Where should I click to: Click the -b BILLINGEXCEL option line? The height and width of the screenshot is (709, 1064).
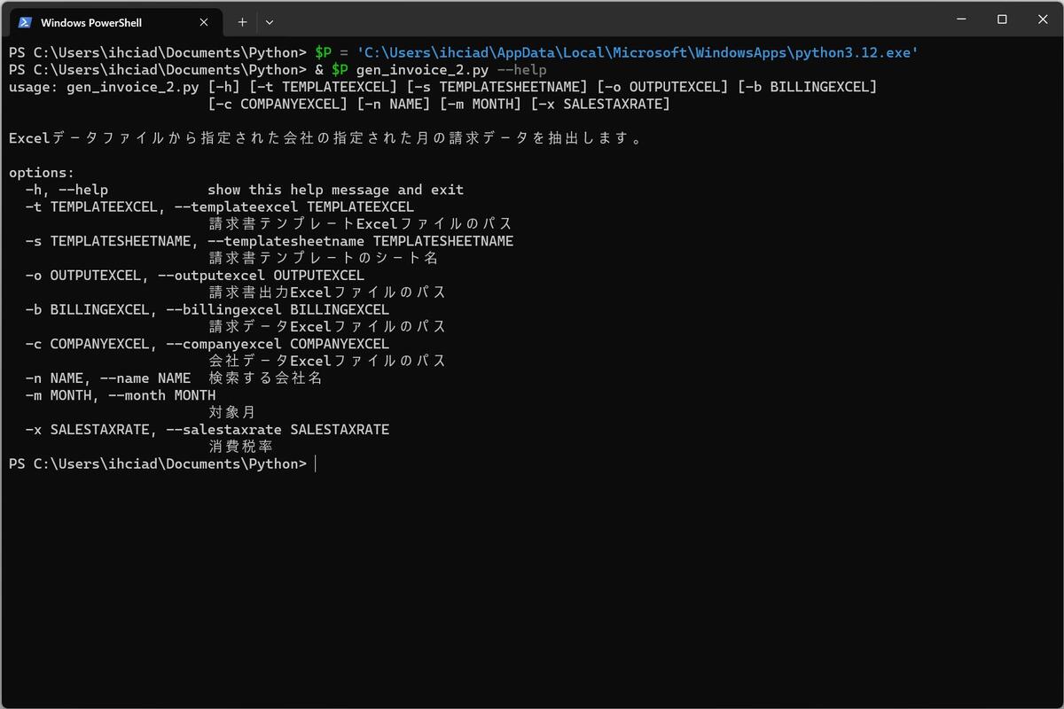coord(207,309)
